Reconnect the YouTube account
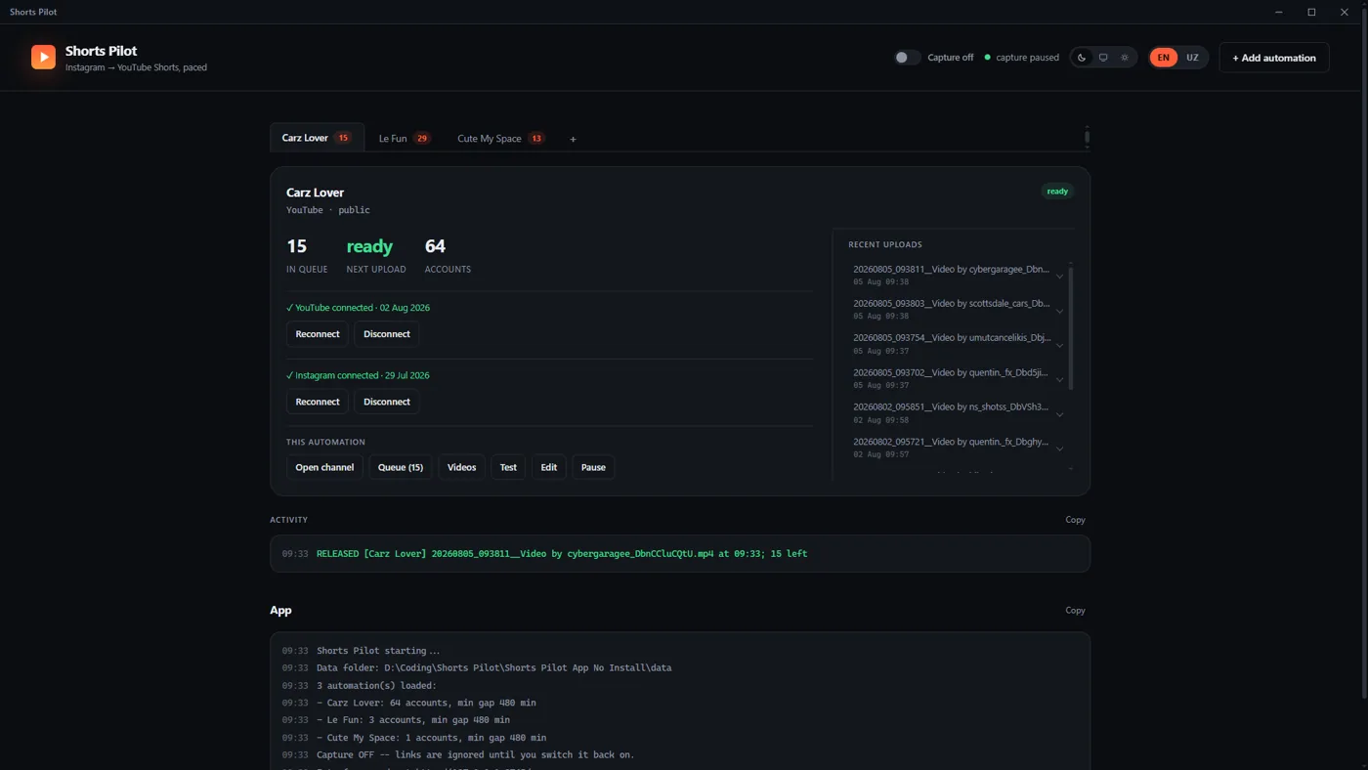This screenshot has width=1368, height=770. [x=318, y=334]
